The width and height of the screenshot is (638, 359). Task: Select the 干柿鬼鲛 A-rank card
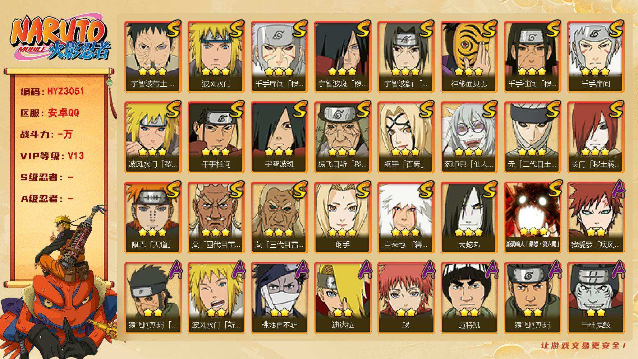coord(596,298)
